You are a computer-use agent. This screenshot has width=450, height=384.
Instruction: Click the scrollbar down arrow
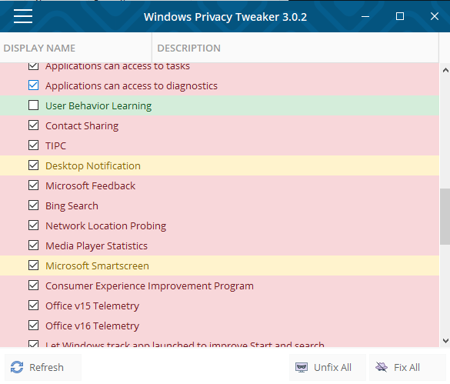click(x=445, y=341)
